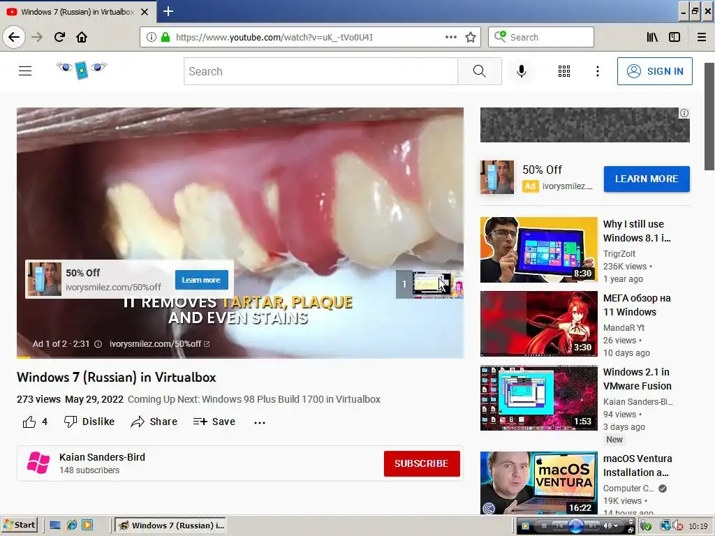Share the video using Share button

pyautogui.click(x=154, y=422)
